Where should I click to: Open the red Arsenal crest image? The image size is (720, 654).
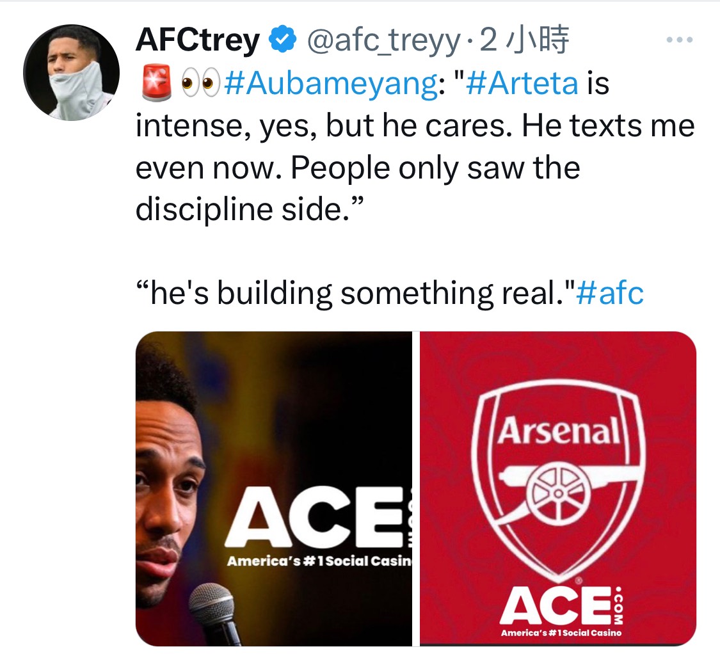point(557,488)
